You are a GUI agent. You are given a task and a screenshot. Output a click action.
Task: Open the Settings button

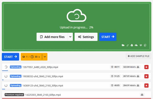pos(86,37)
